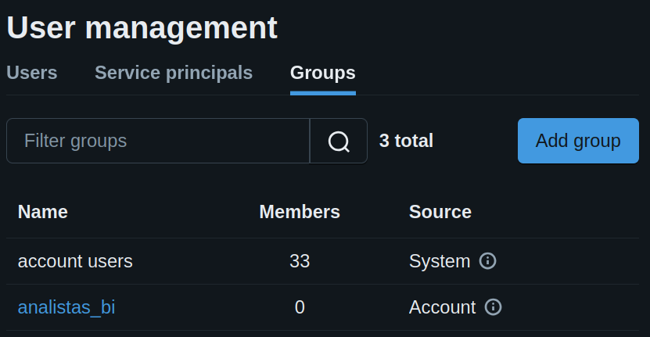The height and width of the screenshot is (337, 650).
Task: Switch to the Users tab
Action: pos(32,73)
